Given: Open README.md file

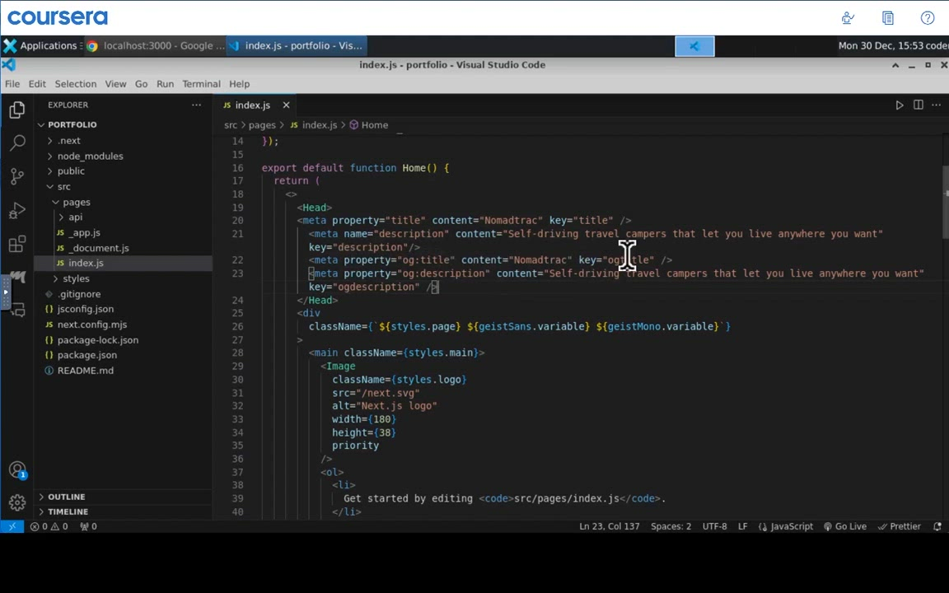Looking at the screenshot, I should point(124,371).
